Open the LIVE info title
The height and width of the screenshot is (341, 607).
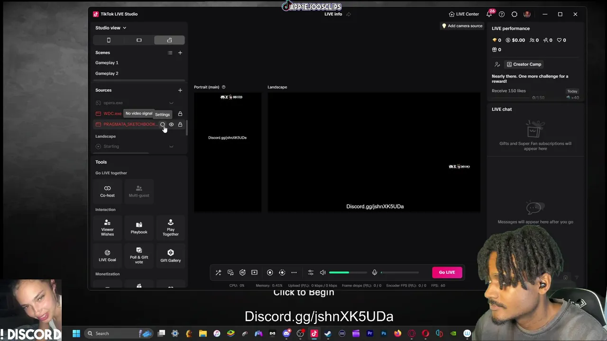[333, 14]
